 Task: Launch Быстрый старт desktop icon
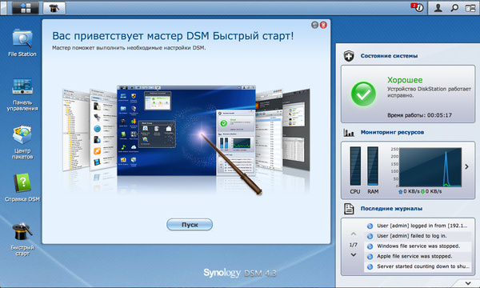click(22, 240)
